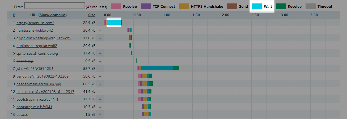This screenshot has width=347, height=119.
Task: Click the 22.9 kB size value
Action: click(89, 23)
